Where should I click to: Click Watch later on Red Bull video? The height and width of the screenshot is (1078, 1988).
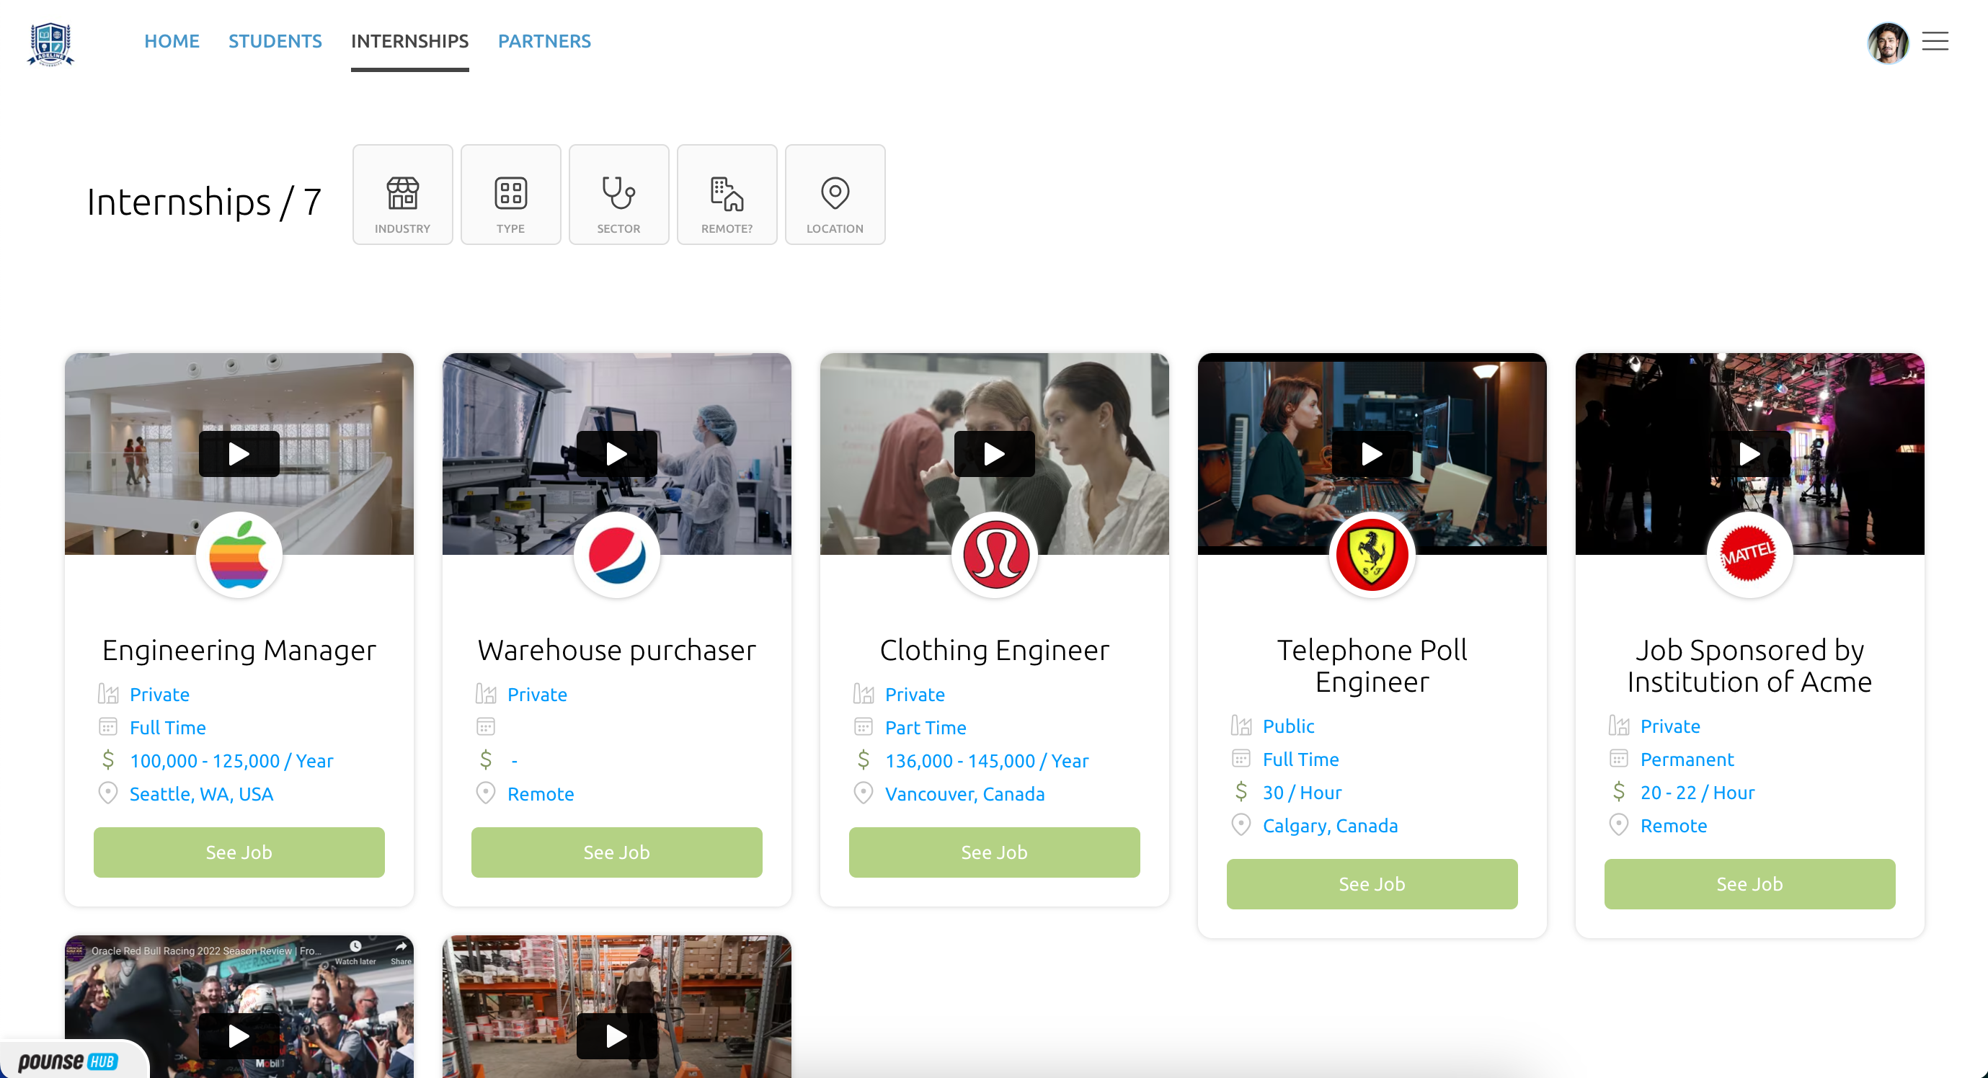(x=355, y=953)
